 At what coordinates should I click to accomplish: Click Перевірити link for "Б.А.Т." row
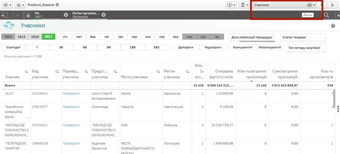[71, 93]
